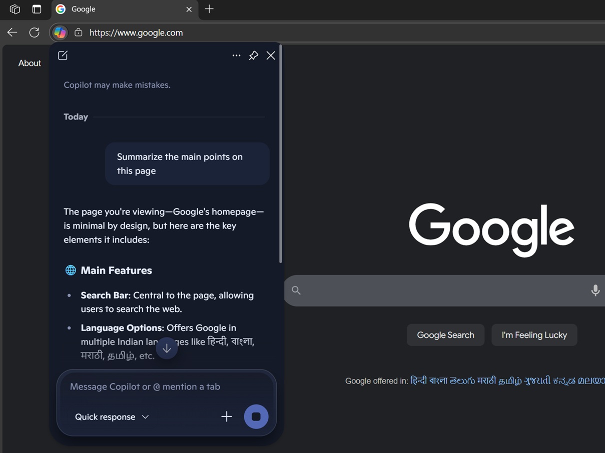Start voice search with microphone icon

click(595, 290)
